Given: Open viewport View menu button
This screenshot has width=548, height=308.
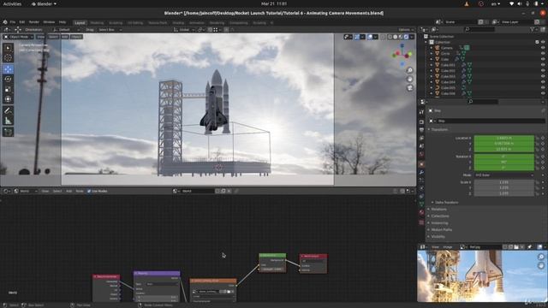Looking at the screenshot, I should click(x=41, y=37).
